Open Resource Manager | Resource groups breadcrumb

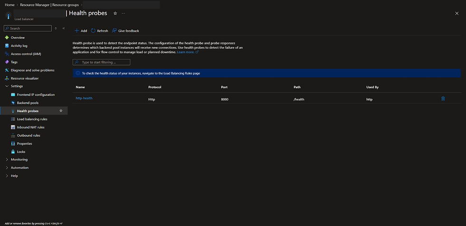click(49, 5)
